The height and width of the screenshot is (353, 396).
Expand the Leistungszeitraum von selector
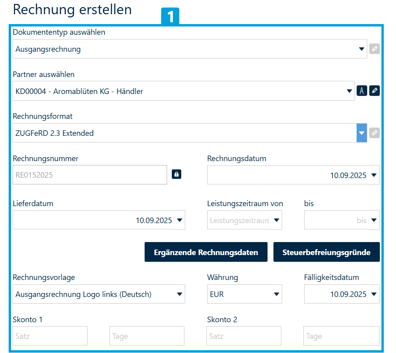click(276, 220)
